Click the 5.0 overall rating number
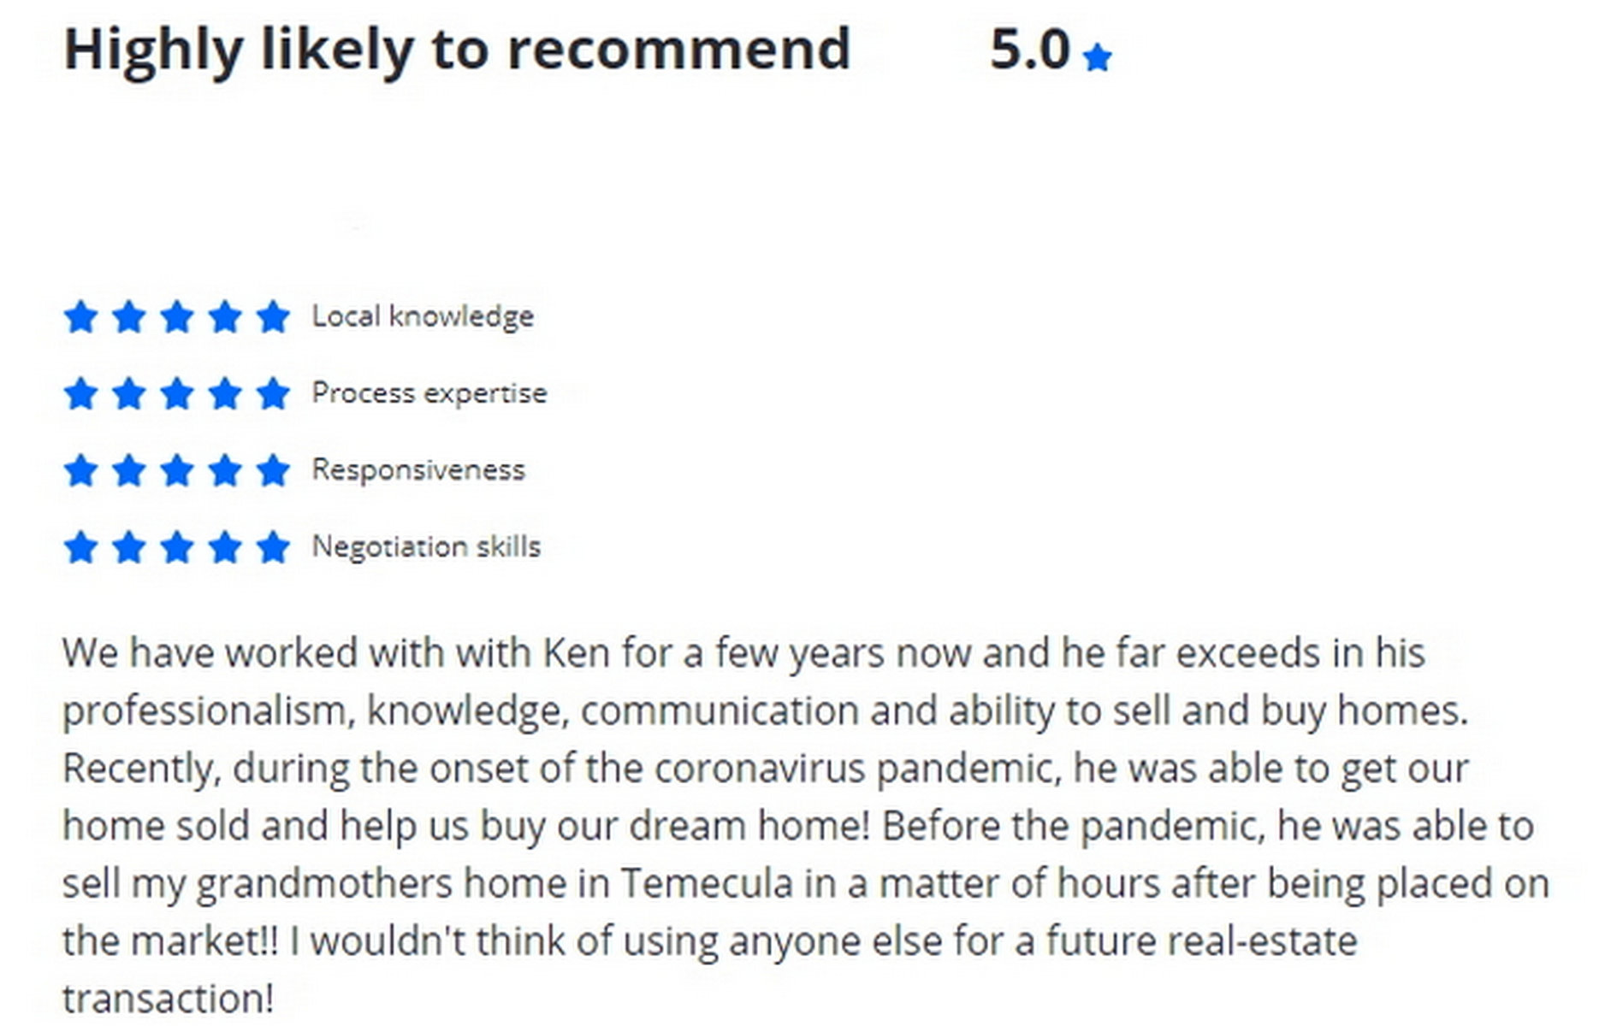Image resolution: width=1611 pixels, height=1026 pixels. [1029, 50]
